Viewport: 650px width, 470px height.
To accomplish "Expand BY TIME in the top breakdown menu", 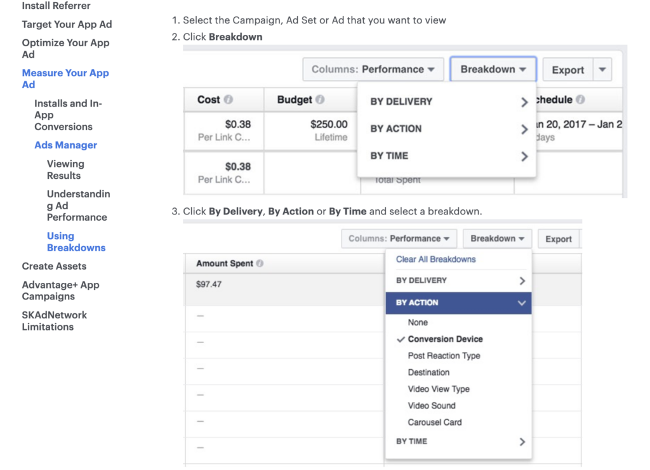I will 447,156.
